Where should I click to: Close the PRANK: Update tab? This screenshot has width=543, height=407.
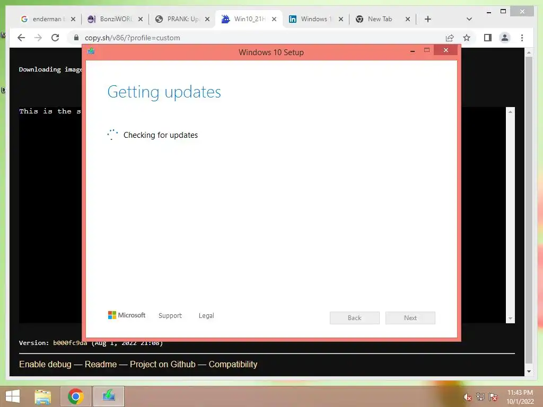[207, 19]
